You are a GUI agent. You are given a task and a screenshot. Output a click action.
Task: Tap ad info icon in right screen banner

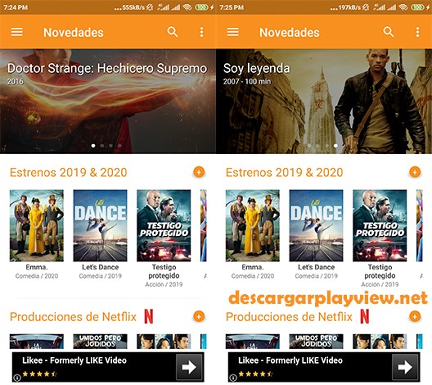pyautogui.click(x=233, y=378)
